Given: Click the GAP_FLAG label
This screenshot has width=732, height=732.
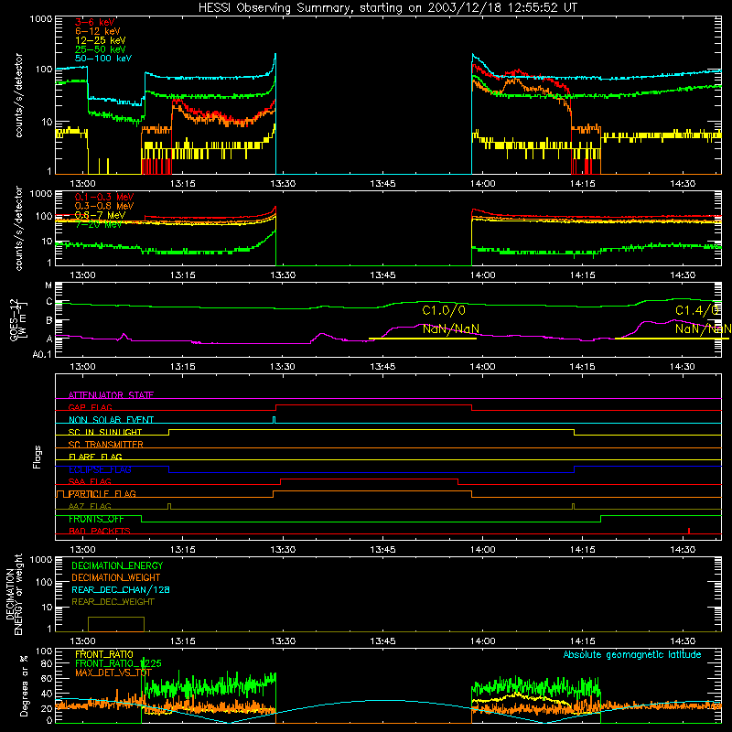Looking at the screenshot, I should coord(90,407).
